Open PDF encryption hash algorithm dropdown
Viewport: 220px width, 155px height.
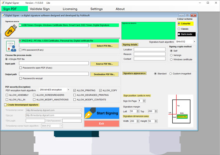[x=68, y=90]
